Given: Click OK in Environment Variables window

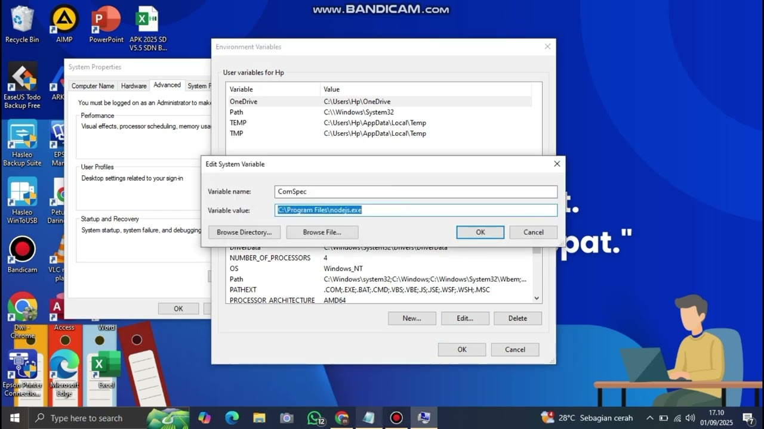Looking at the screenshot, I should click(x=462, y=350).
